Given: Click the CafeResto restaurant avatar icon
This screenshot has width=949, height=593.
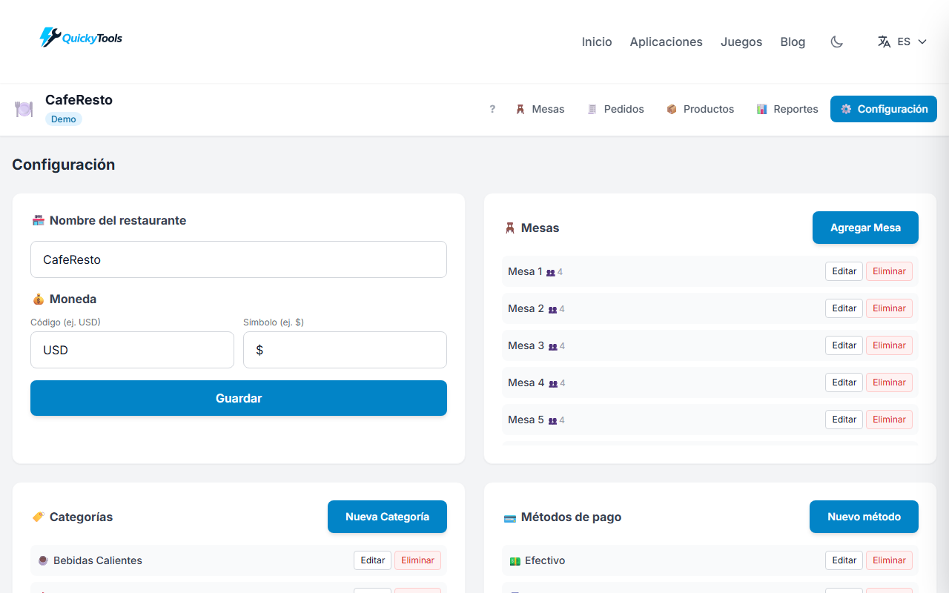Looking at the screenshot, I should pos(24,109).
